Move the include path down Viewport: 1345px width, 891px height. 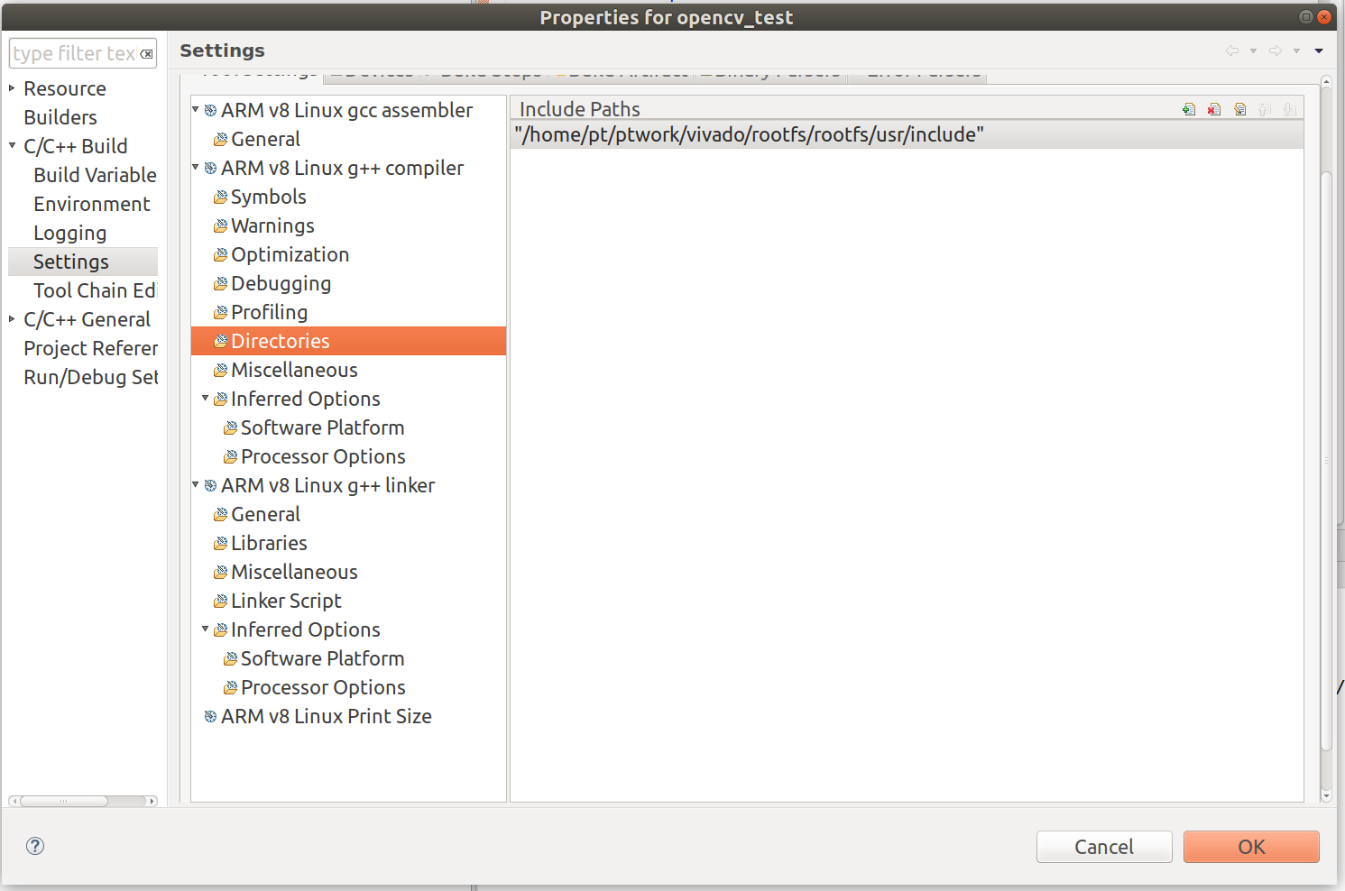(1289, 108)
